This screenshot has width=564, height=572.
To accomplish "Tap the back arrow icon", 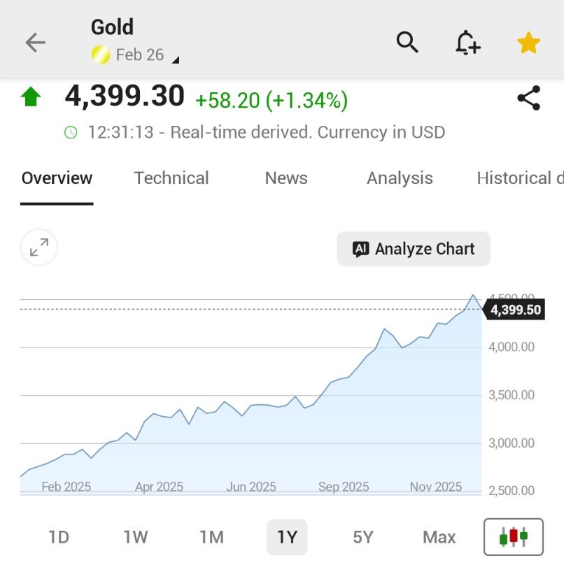I will (x=36, y=43).
